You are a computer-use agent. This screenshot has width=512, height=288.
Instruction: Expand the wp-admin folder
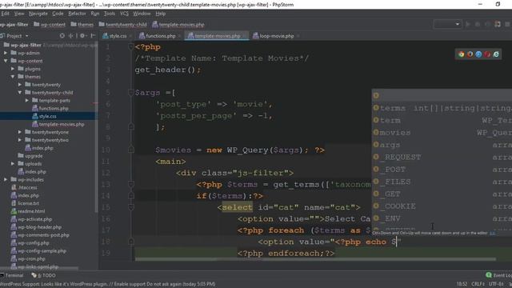[x=6, y=53]
